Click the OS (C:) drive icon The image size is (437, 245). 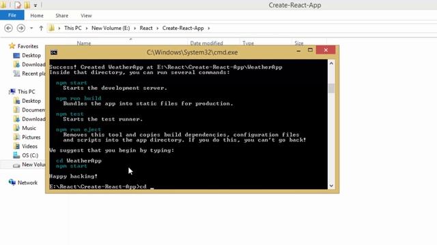click(16, 155)
